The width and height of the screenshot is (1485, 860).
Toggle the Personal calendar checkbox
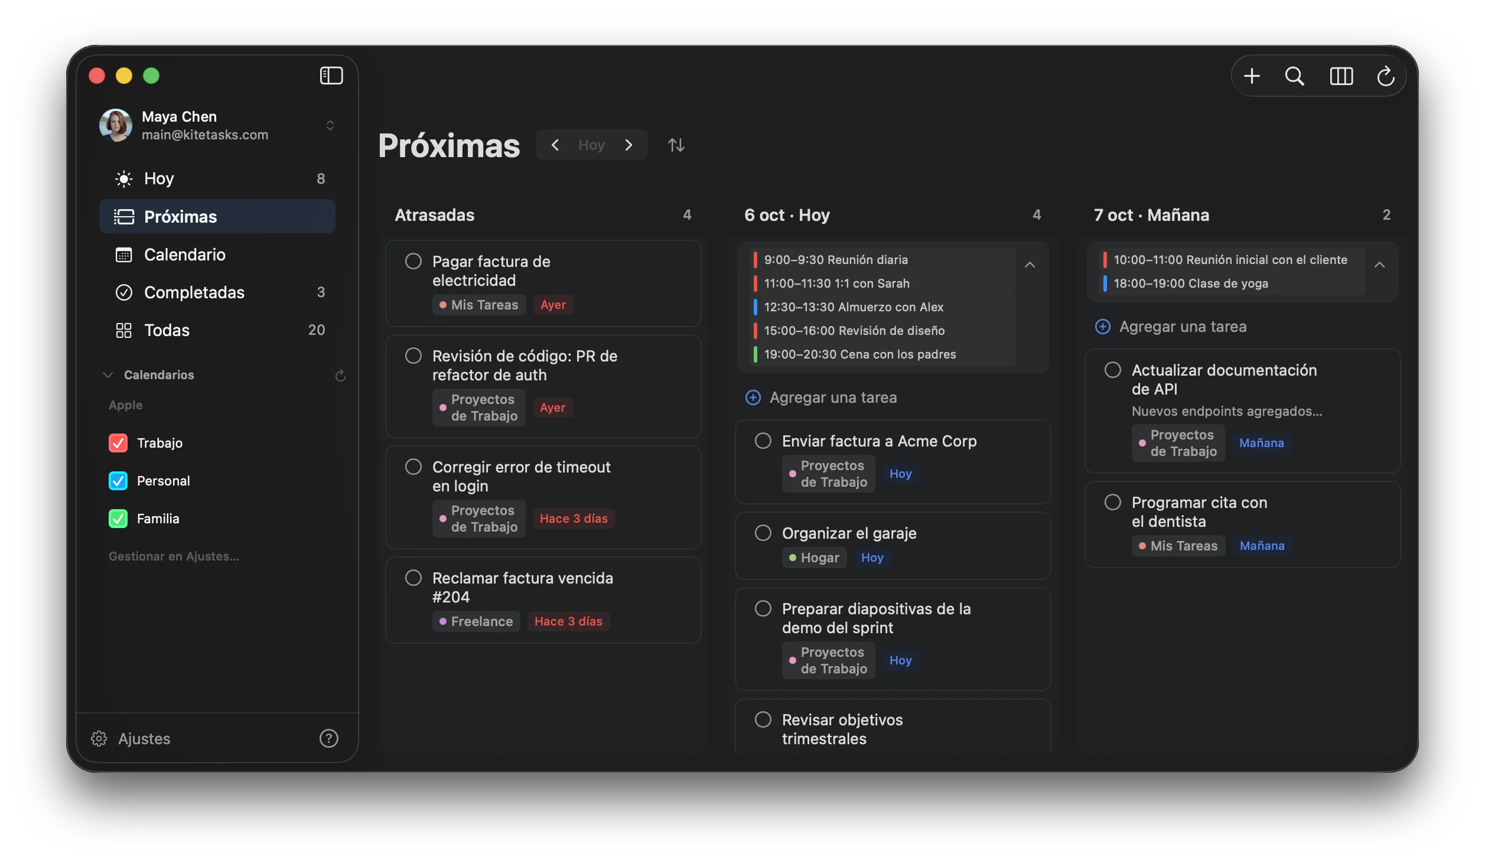(x=118, y=481)
